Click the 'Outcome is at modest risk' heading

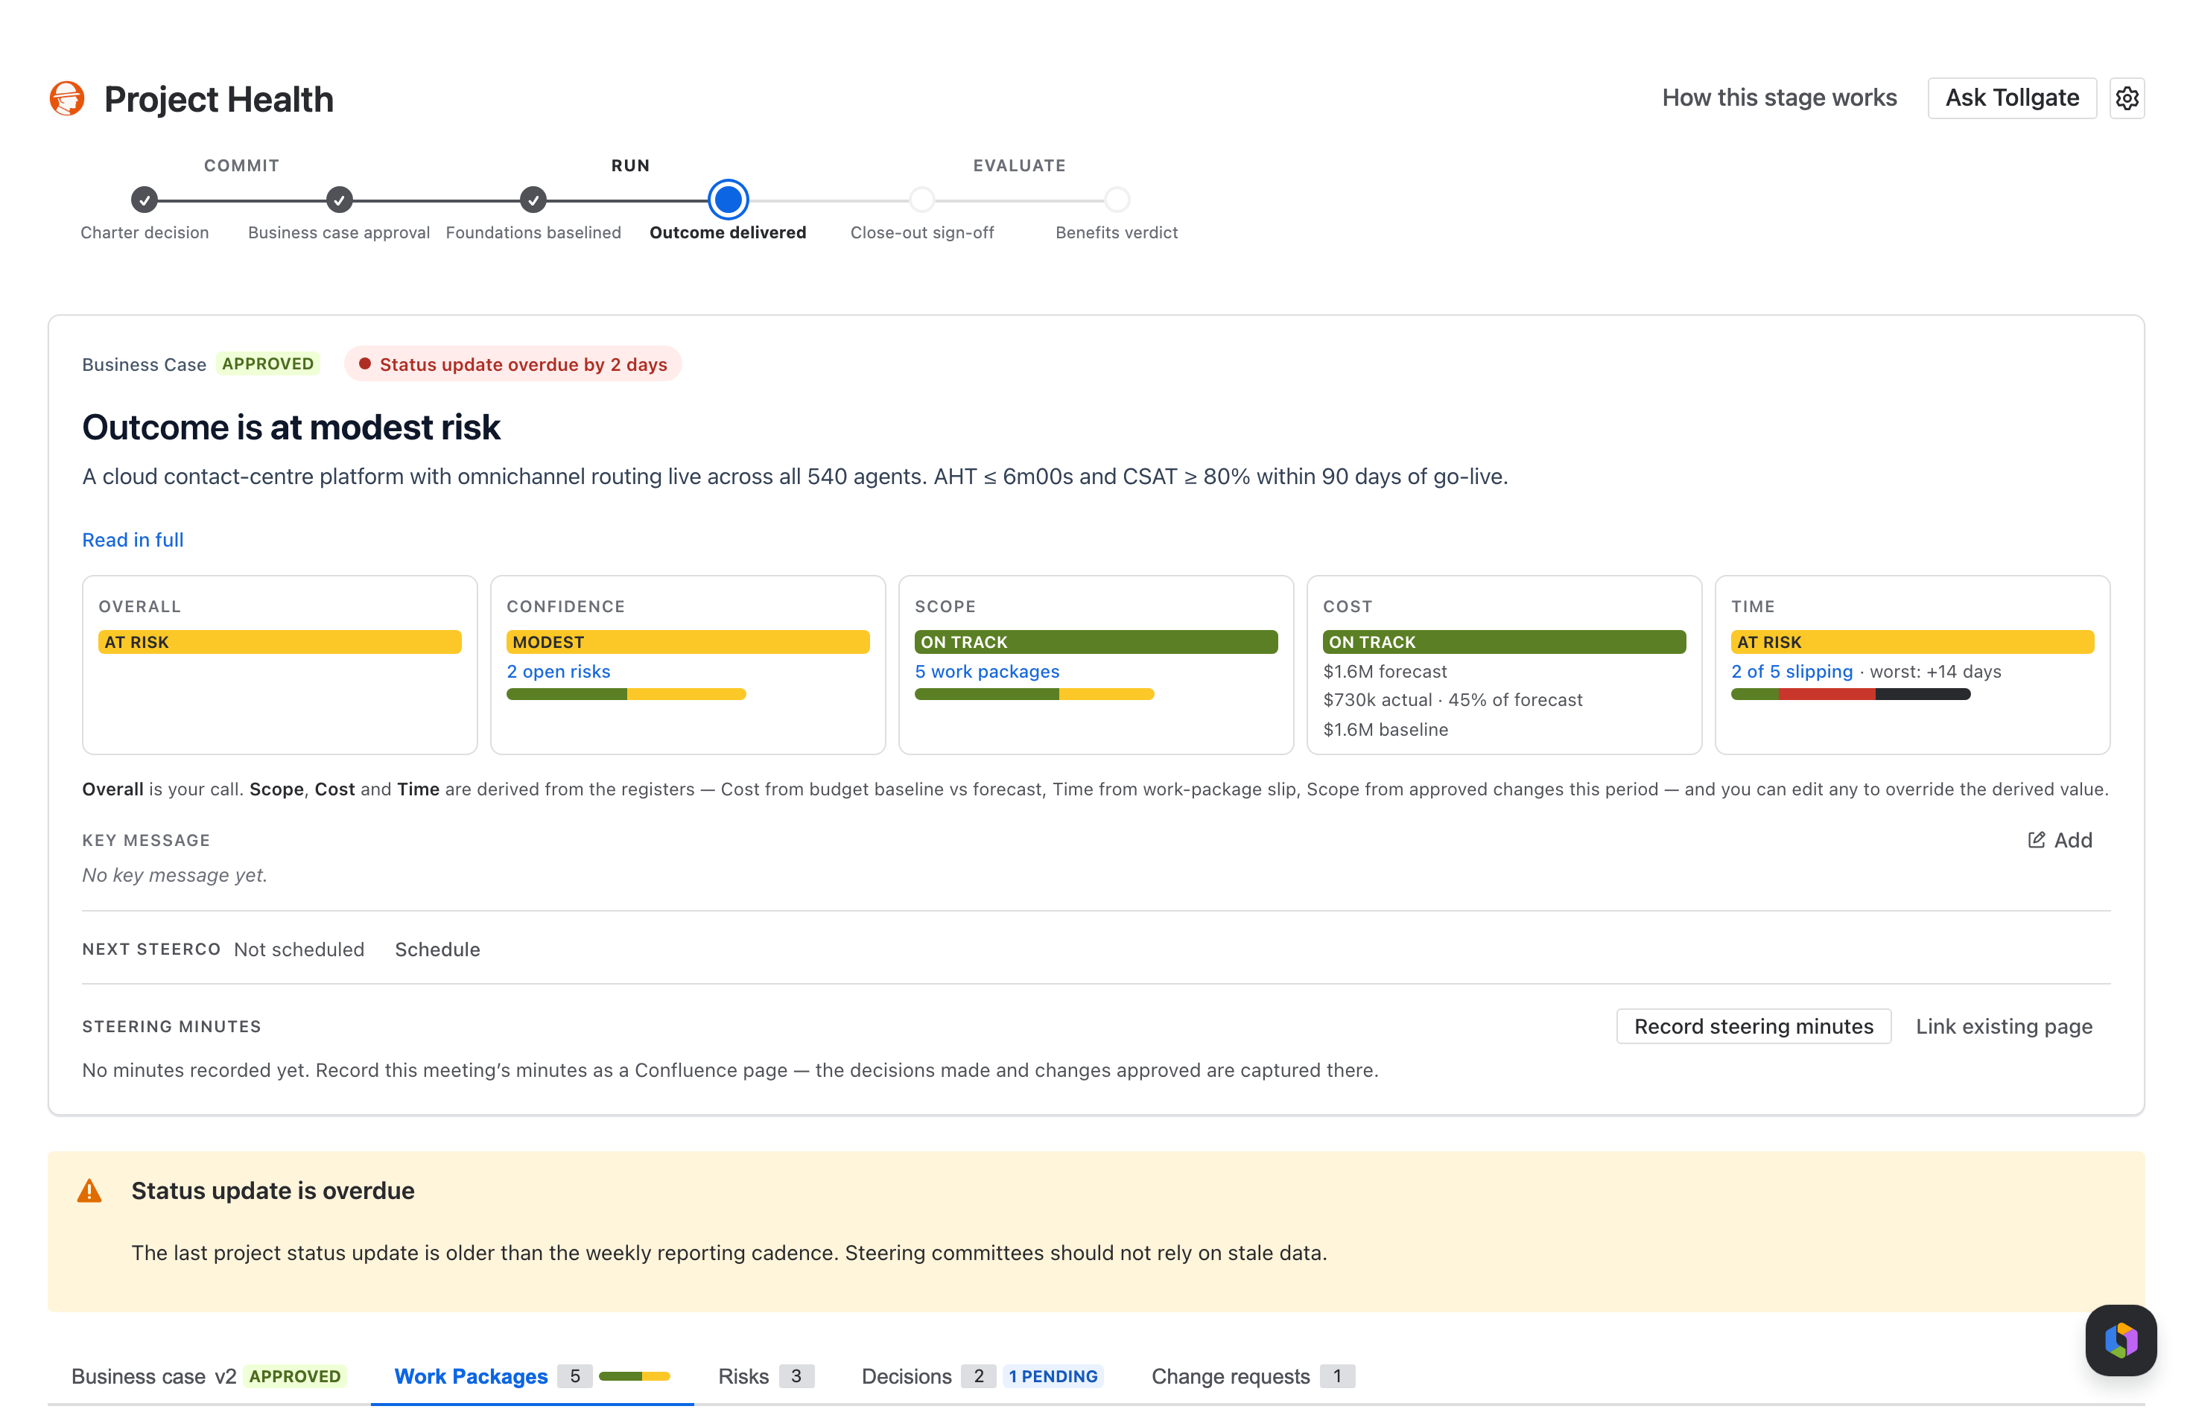click(291, 427)
